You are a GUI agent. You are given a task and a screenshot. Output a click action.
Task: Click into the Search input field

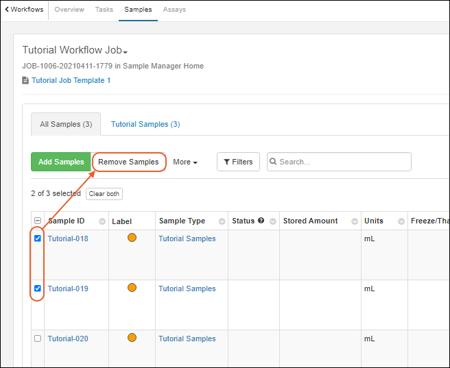pyautogui.click(x=343, y=162)
